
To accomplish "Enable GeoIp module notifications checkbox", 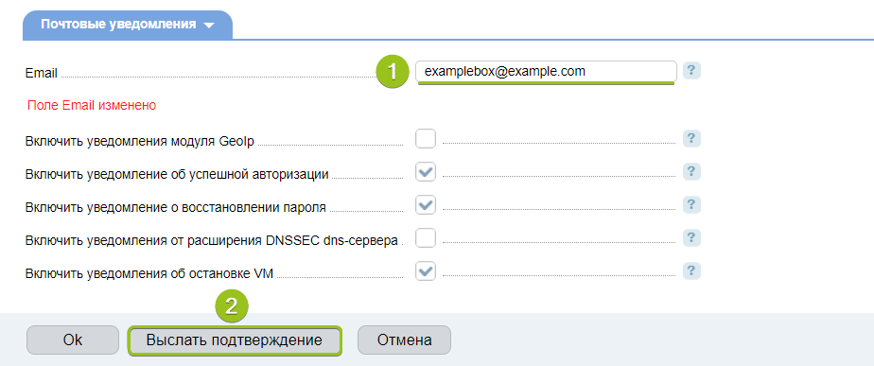I will point(426,139).
